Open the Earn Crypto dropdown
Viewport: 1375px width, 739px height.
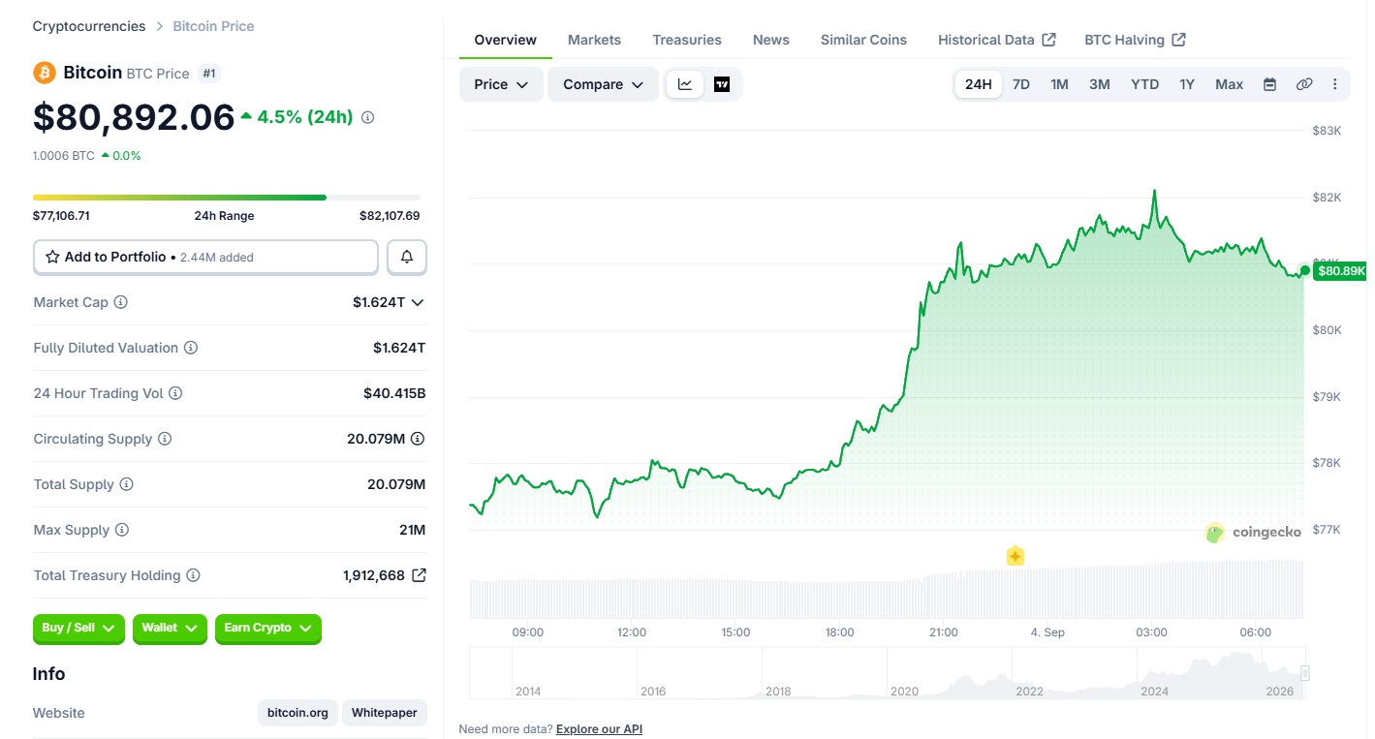coord(268,629)
